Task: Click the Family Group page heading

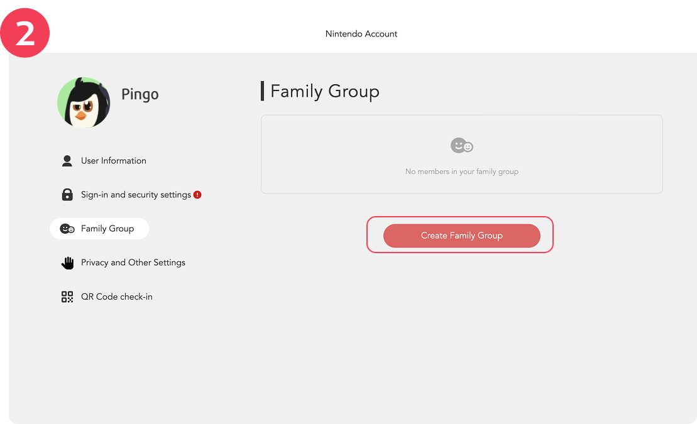Action: pyautogui.click(x=324, y=91)
